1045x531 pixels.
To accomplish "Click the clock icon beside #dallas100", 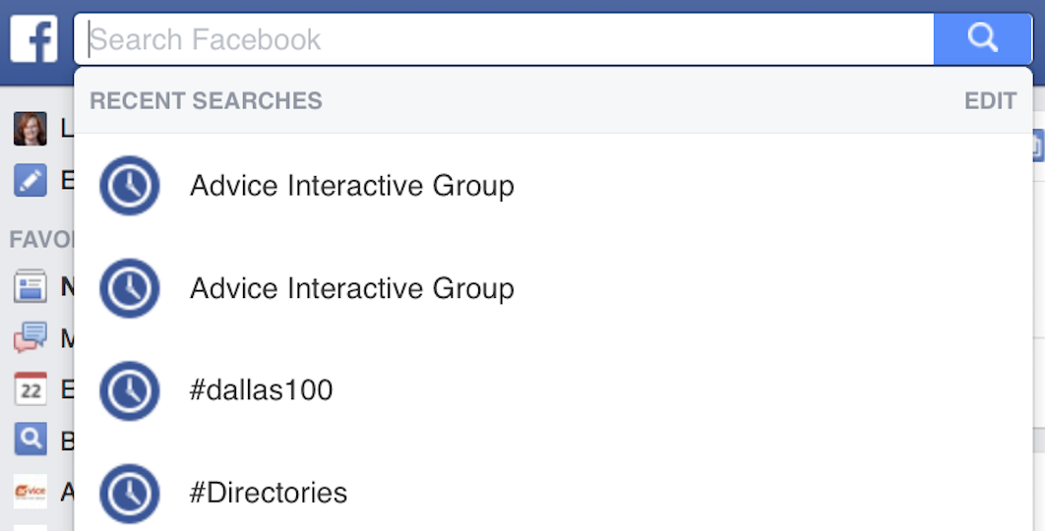I will click(x=130, y=390).
